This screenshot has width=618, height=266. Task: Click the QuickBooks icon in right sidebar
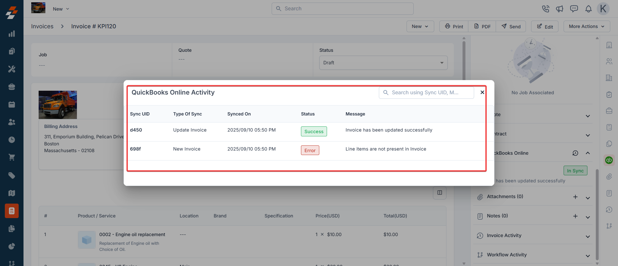click(x=609, y=160)
